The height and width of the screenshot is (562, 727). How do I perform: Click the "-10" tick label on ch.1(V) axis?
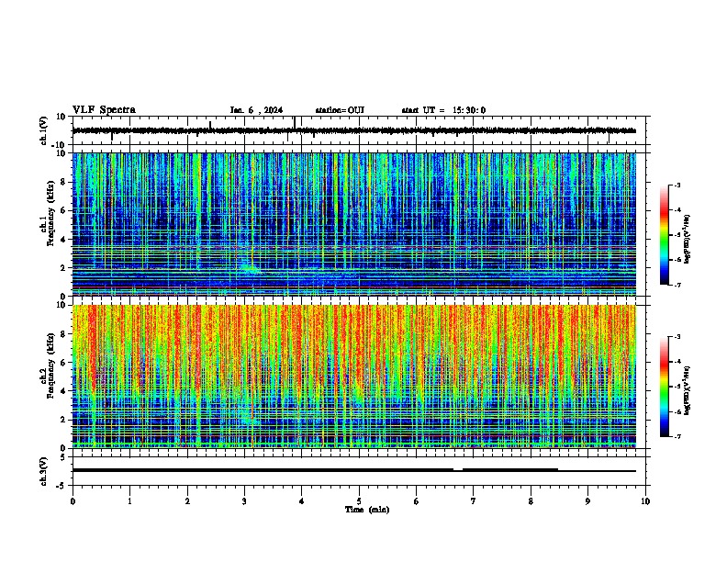pyautogui.click(x=59, y=145)
